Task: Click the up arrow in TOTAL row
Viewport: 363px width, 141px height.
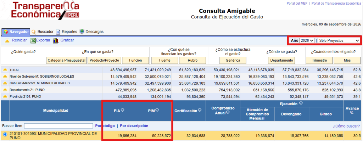Action: [5, 70]
